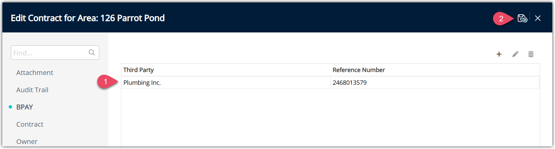This screenshot has height=149, width=555.
Task: Delete the selected BPAY record
Action: click(x=531, y=54)
